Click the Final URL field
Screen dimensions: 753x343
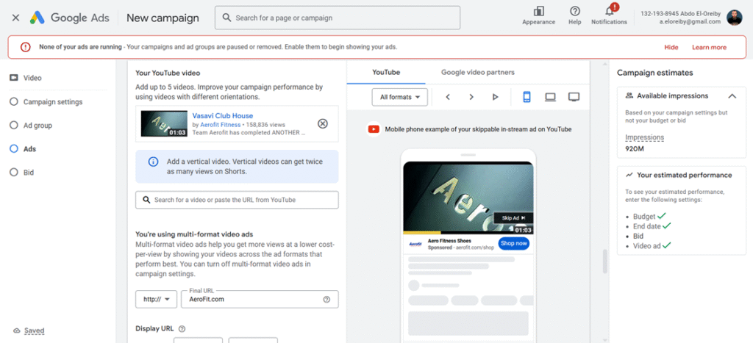pos(260,299)
